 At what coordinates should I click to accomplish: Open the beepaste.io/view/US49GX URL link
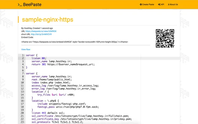41,31
